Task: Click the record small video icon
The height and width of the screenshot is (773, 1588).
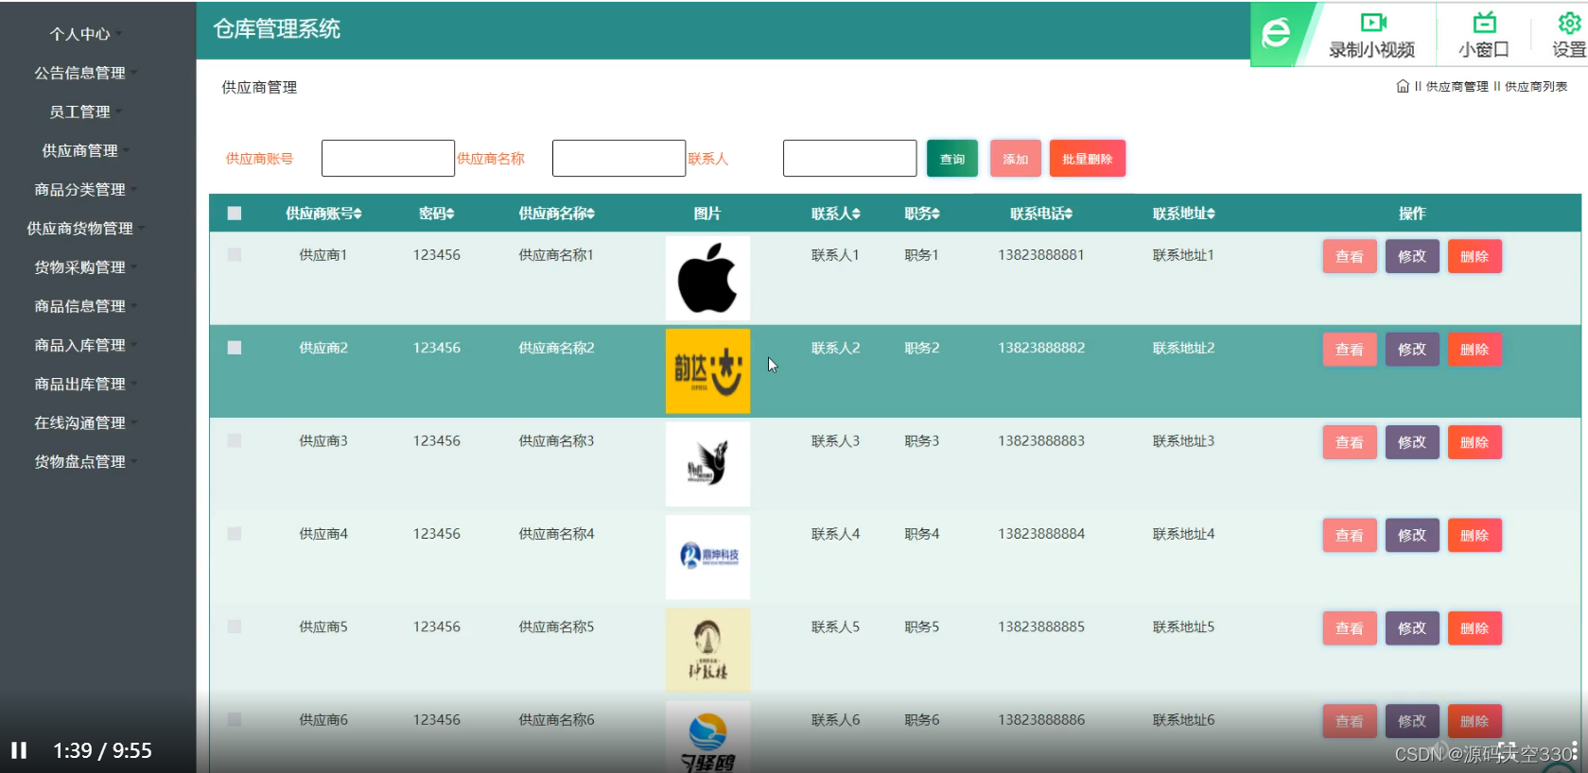Action: coord(1372,23)
